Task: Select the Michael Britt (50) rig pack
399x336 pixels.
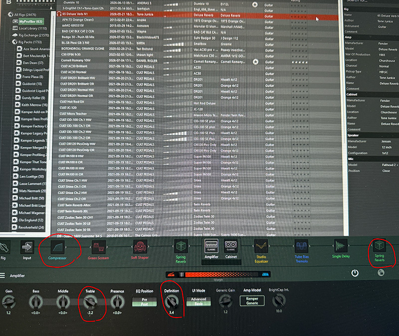Action: pos(31,198)
